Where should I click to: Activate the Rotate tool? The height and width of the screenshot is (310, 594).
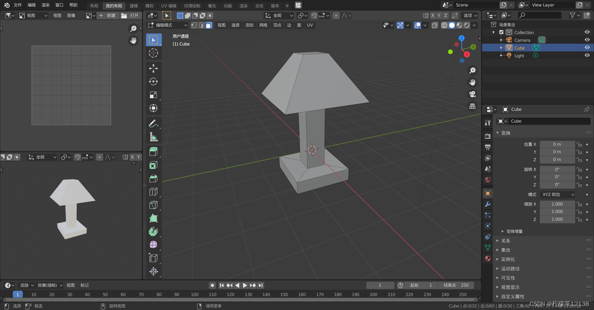(153, 81)
